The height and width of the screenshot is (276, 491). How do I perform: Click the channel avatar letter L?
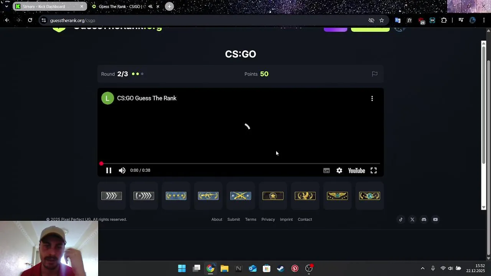point(107,98)
